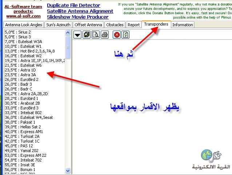Open the Report tab

click(133, 25)
